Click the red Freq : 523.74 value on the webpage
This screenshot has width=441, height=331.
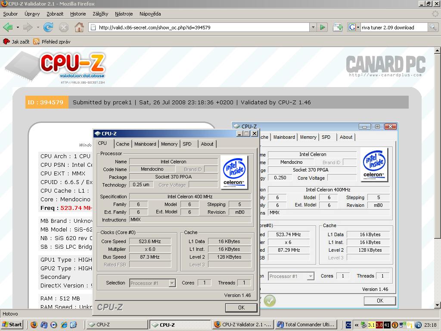[66, 208]
